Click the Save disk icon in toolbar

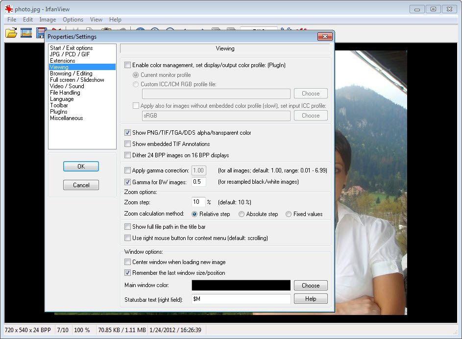coord(41,33)
